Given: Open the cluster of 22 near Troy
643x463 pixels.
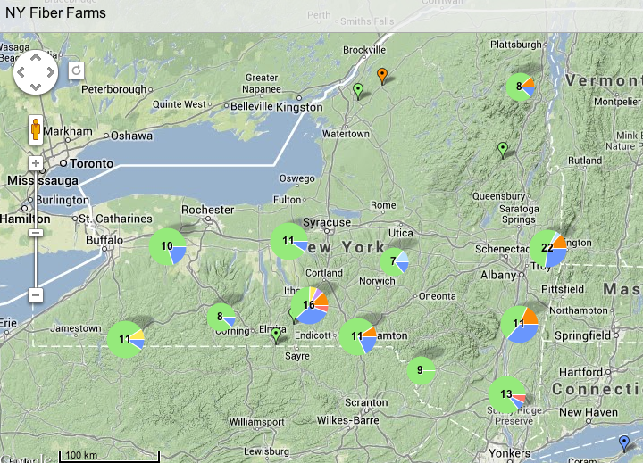Looking at the screenshot, I should (547, 248).
